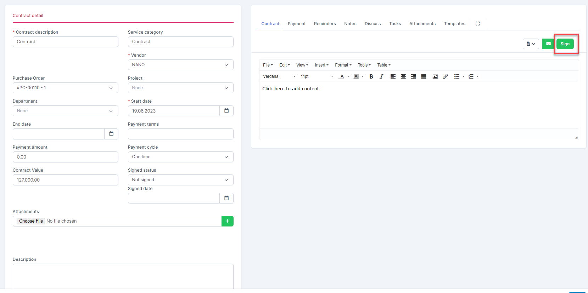Image resolution: width=588 pixels, height=293 pixels.
Task: Switch to the Payment tab
Action: (x=296, y=24)
